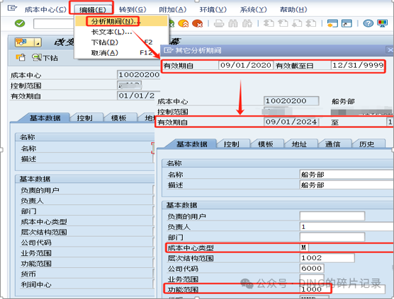Image resolution: width=394 pixels, height=299 pixels.
Task: Open the 成本中心(C) menu
Action: click(x=45, y=9)
